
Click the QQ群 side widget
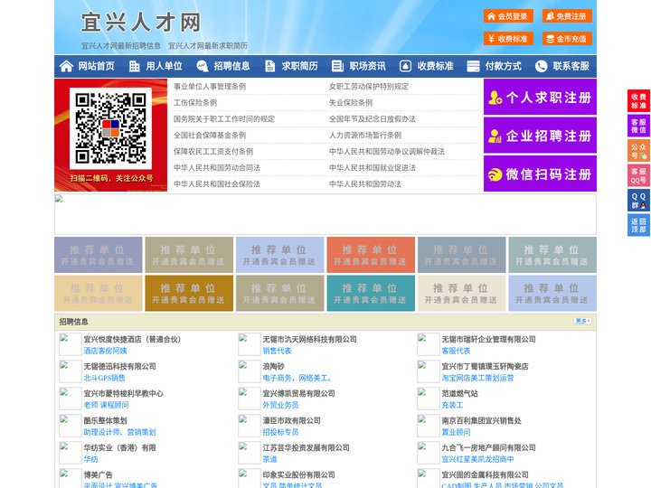tap(638, 201)
